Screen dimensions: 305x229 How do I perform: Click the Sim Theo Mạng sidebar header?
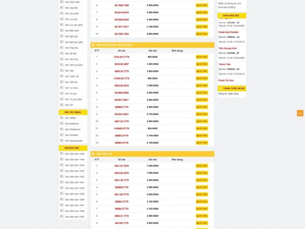point(73,112)
